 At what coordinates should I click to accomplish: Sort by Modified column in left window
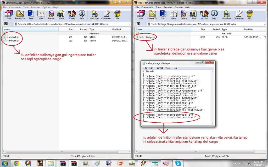click(x=116, y=29)
